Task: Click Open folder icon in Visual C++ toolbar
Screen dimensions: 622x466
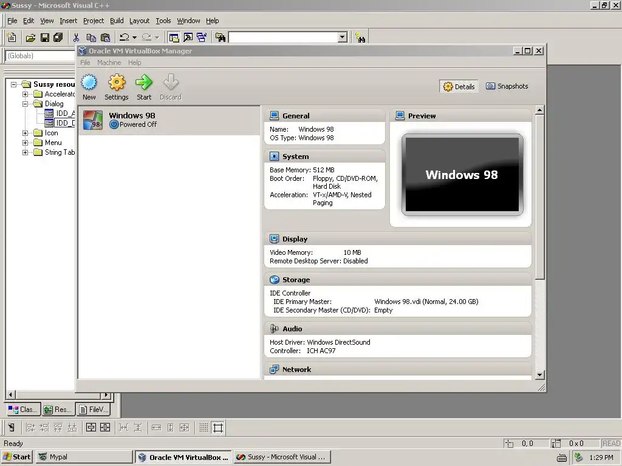Action: [x=30, y=38]
